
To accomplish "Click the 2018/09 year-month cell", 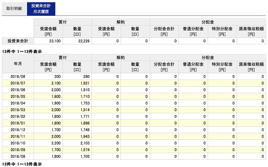I will 18,150.
